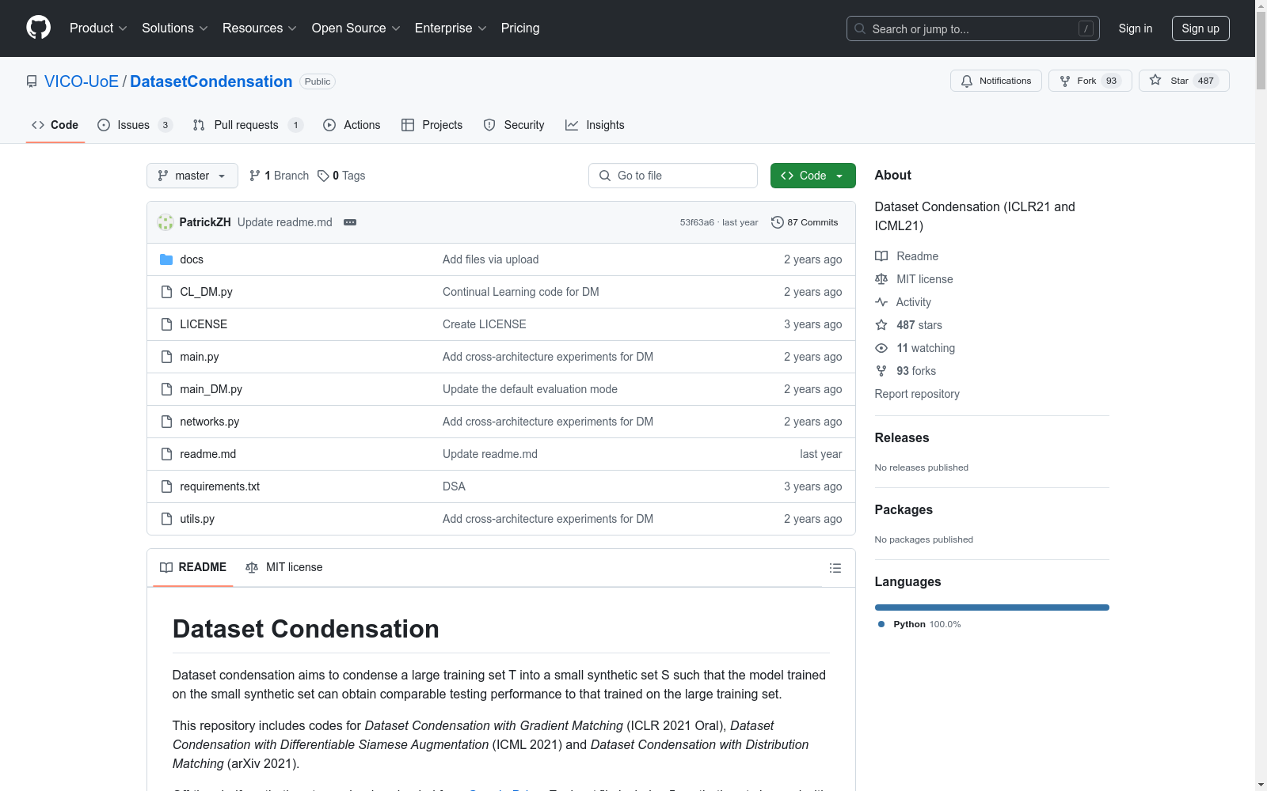This screenshot has height=791, width=1267.
Task: Switch to the Actions tab
Action: (352, 125)
